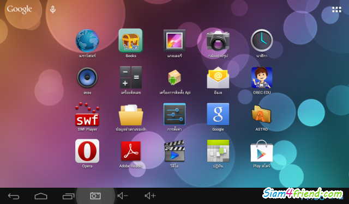Image resolution: width=349 pixels, height=204 pixels.
Task: Launch the Camera app
Action: click(218, 41)
